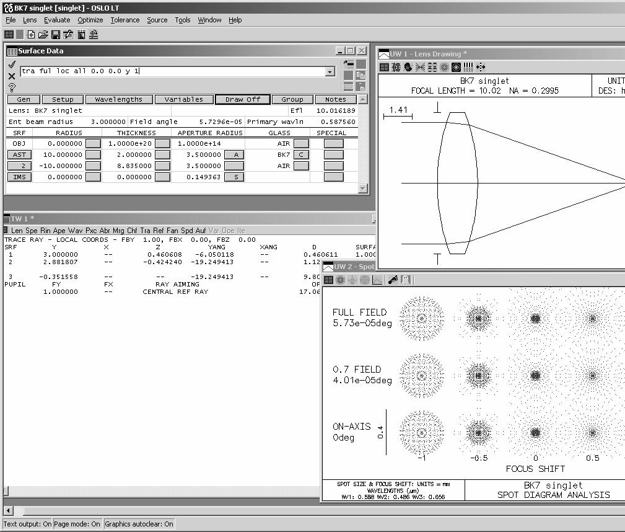
Task: Open the command history dropdown arrow
Action: click(x=330, y=72)
